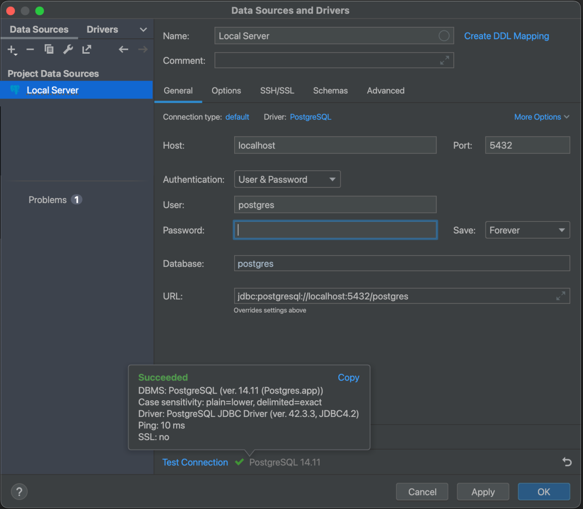Click the color circle in Name field

(x=444, y=36)
